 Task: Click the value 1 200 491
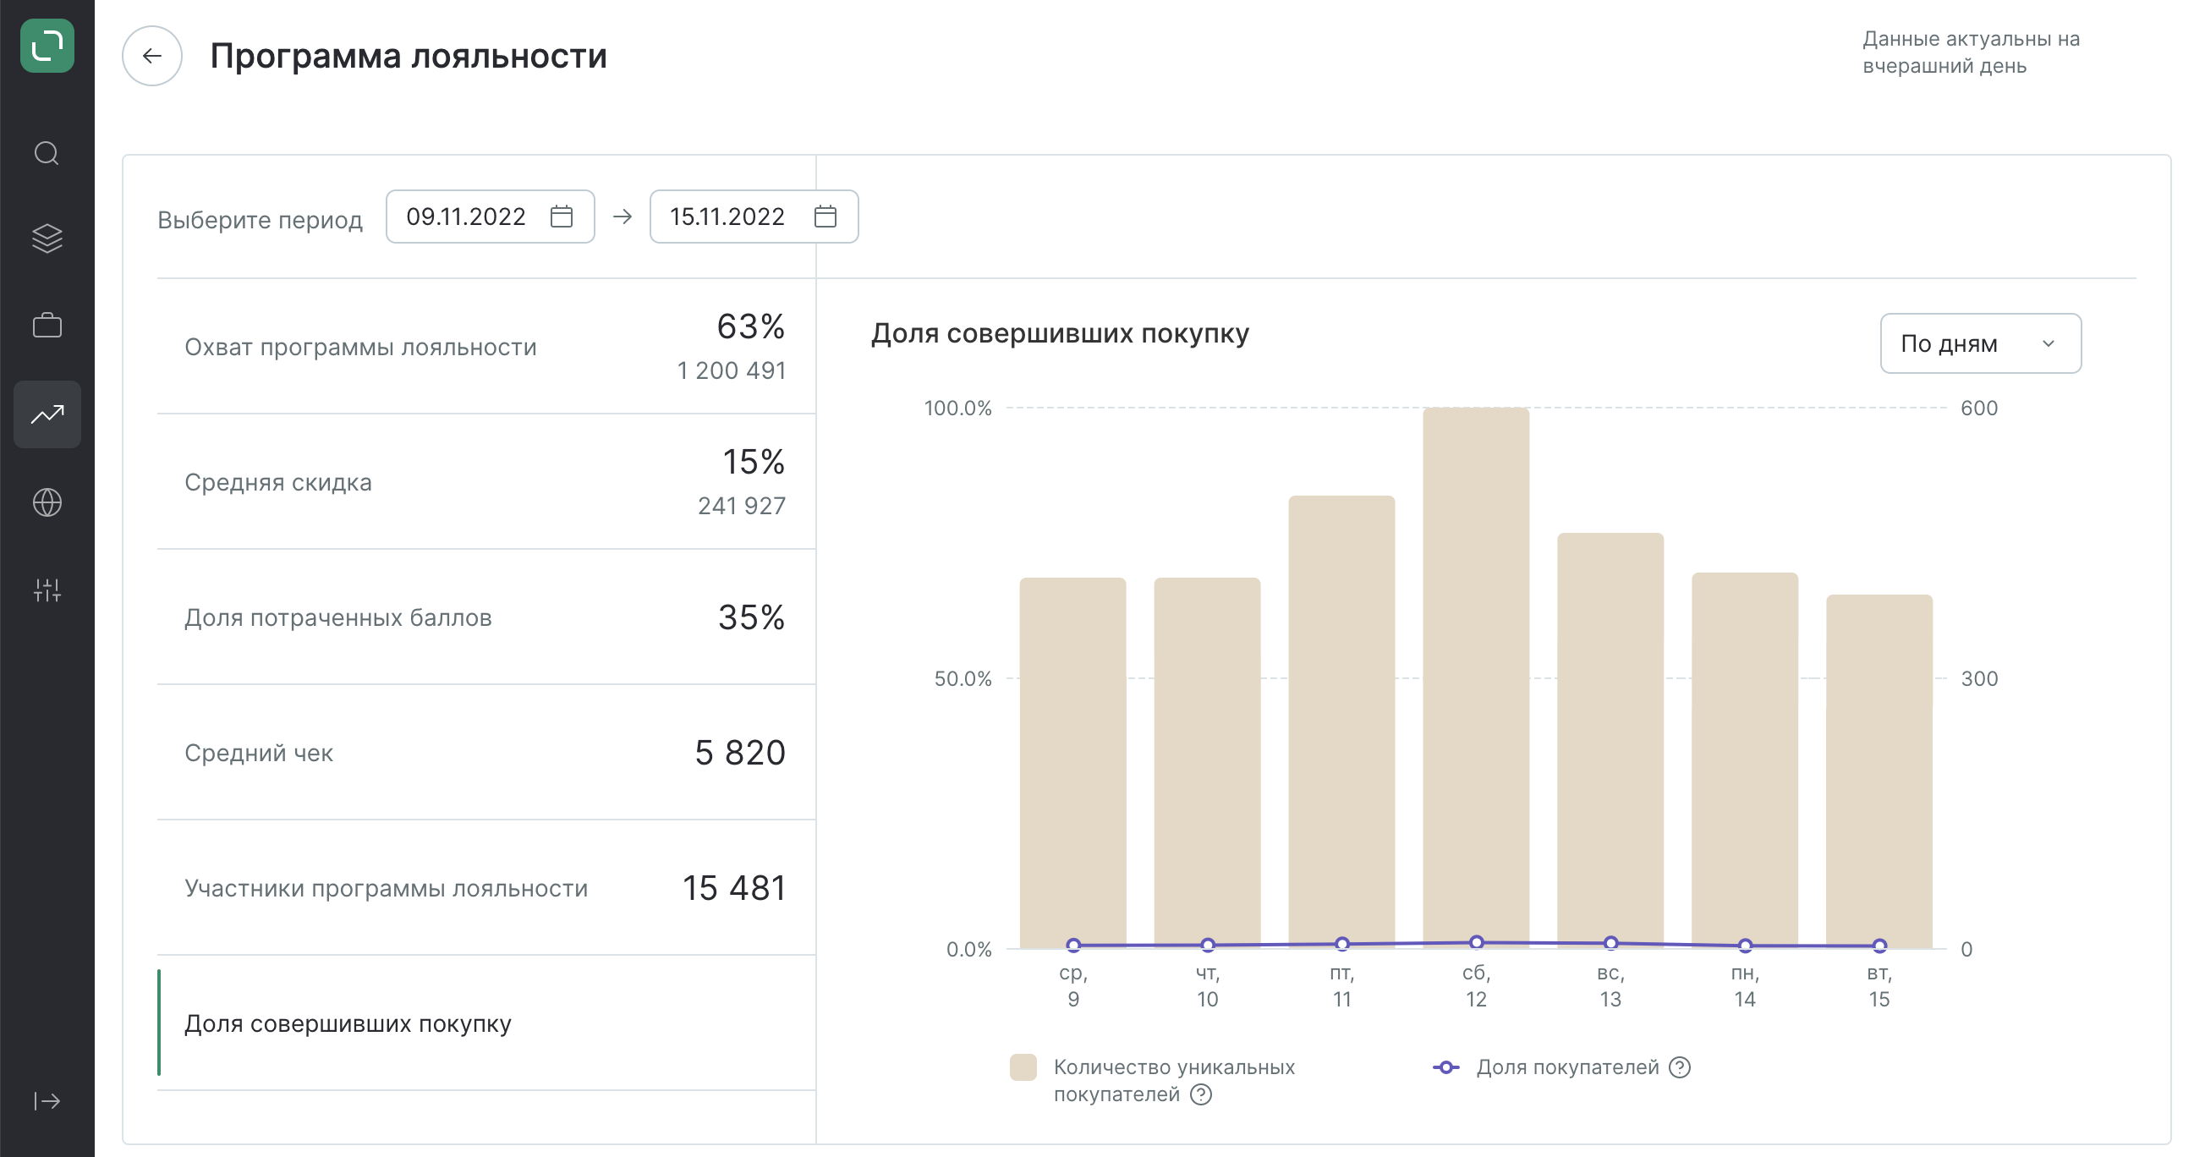click(x=731, y=370)
